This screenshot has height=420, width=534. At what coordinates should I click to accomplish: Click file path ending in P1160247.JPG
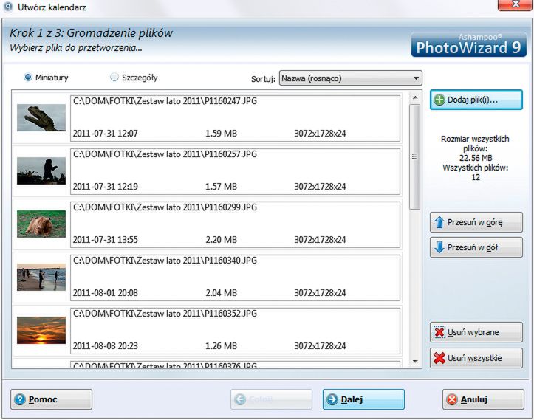[x=165, y=101]
